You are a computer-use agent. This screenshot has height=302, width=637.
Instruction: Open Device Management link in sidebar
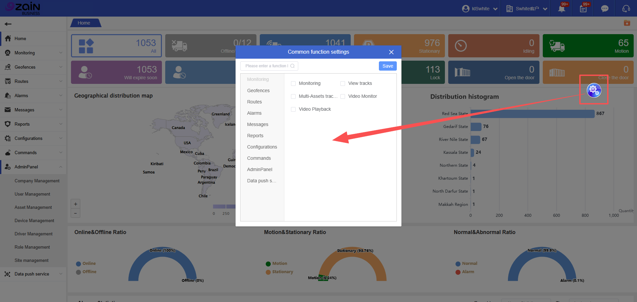[34, 220]
